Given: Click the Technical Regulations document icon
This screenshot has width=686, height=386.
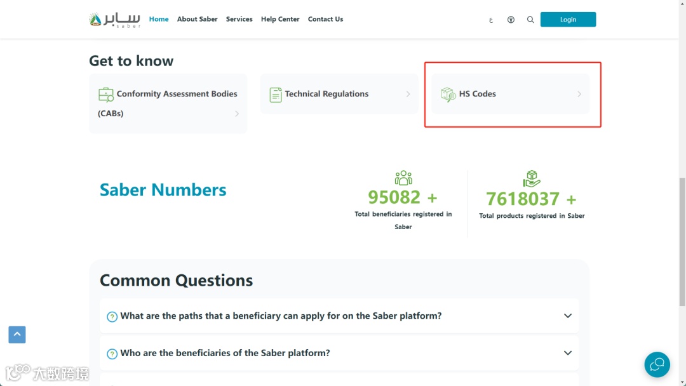Looking at the screenshot, I should (276, 95).
